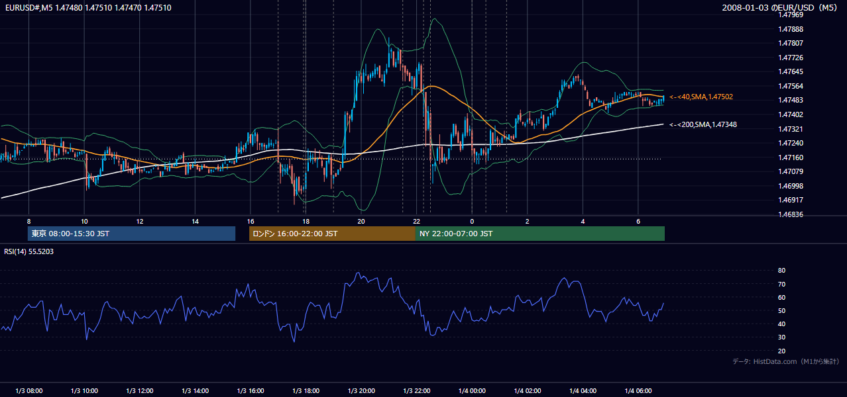Click price axis value 1.47483
The image size is (847, 397).
(791, 100)
